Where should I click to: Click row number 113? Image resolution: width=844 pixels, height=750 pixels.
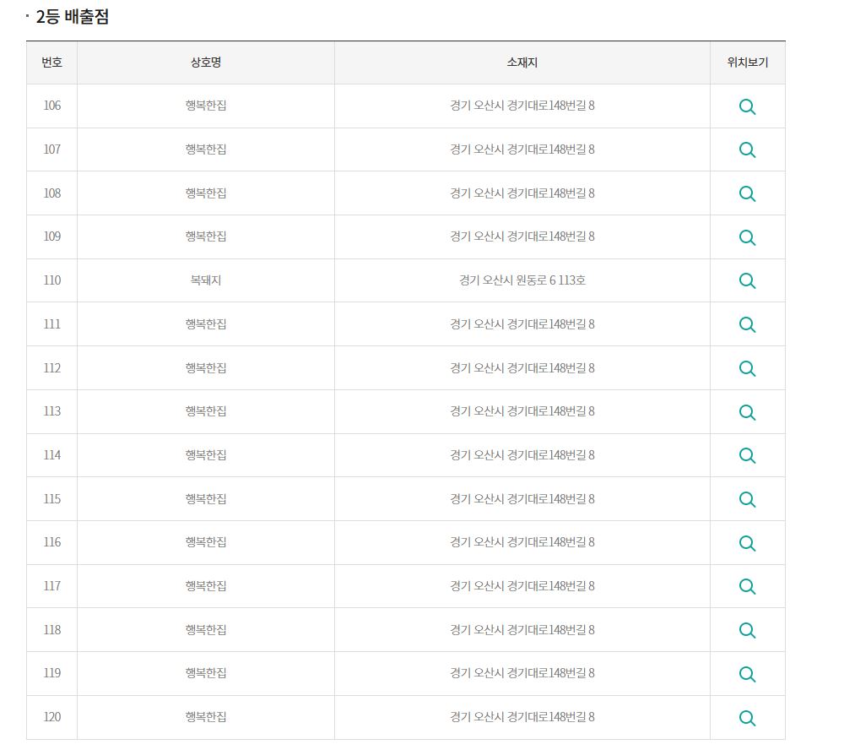[x=51, y=411]
